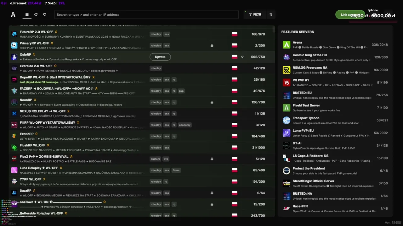
Task: Click the V3 PVP #1 featured icon
Action: pyautogui.click(x=287, y=83)
